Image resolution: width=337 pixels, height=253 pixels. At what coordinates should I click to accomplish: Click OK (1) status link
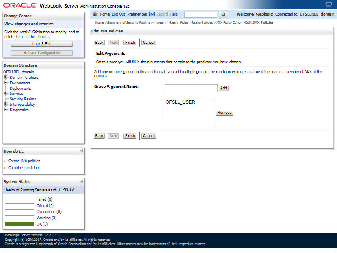point(42,224)
